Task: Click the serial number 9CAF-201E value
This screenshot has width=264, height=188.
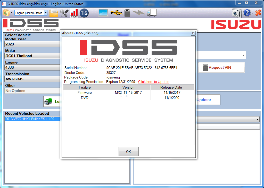Action: 142,68
